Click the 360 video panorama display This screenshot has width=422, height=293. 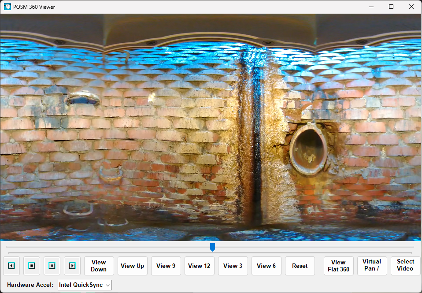tap(211, 127)
